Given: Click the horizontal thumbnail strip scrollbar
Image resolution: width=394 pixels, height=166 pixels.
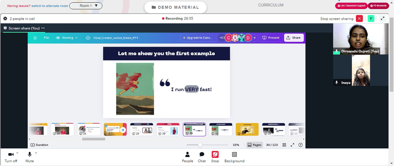Looking at the screenshot, I should tap(93, 139).
